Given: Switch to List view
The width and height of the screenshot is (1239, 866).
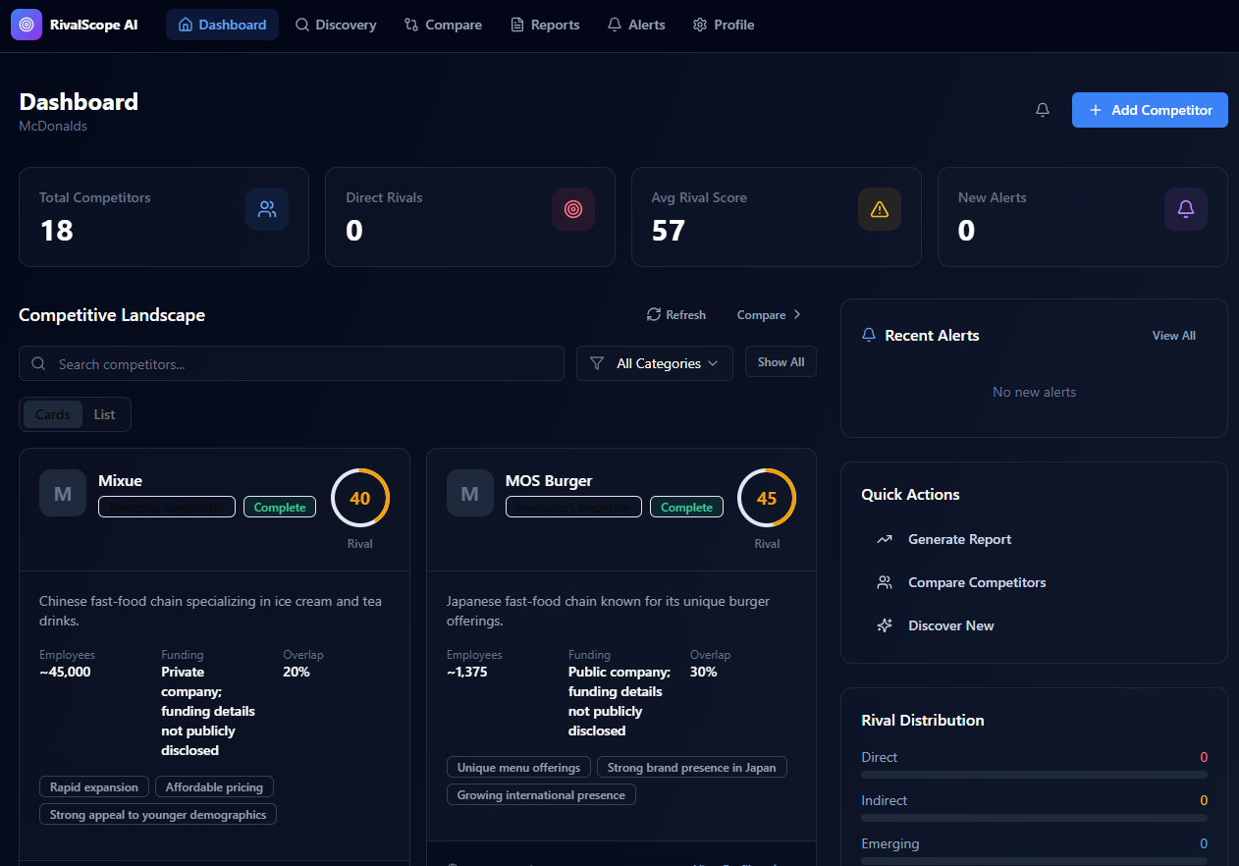Looking at the screenshot, I should (x=104, y=414).
